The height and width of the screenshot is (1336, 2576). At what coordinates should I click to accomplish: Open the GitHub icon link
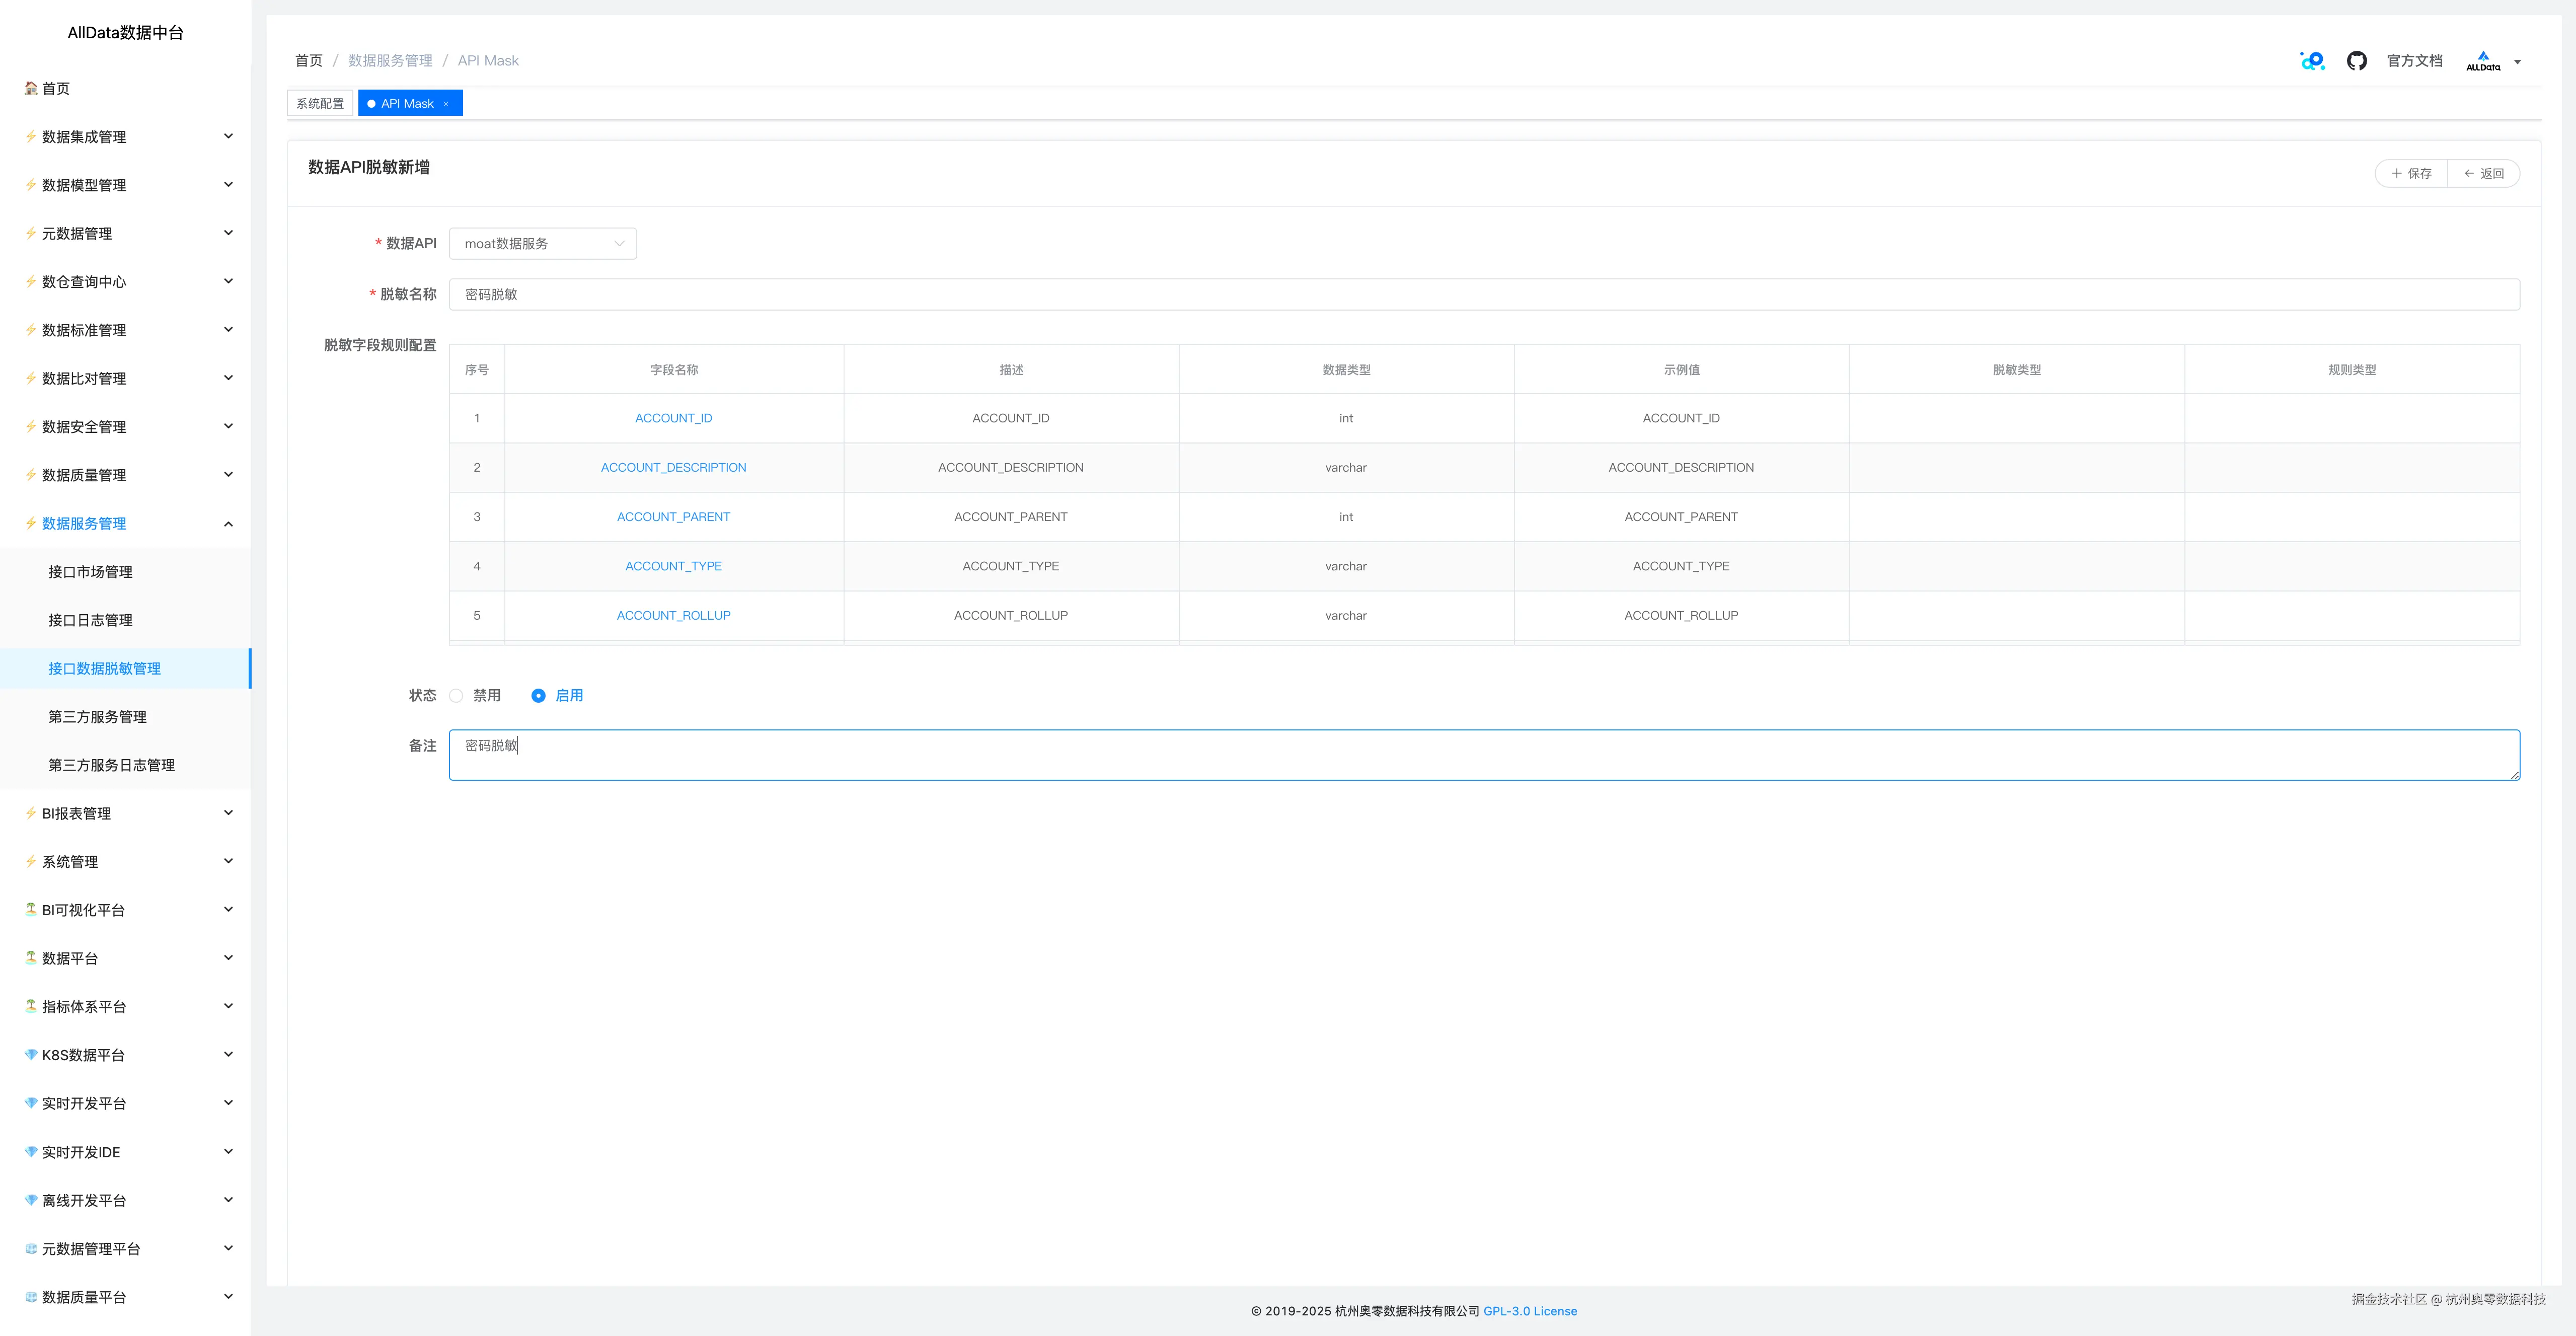pyautogui.click(x=2356, y=61)
